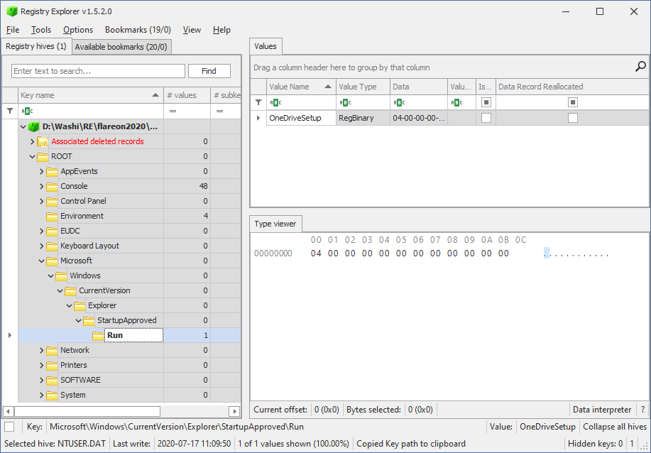
Task: Expand the OneDriveSetup value row arrow
Action: pyautogui.click(x=258, y=118)
